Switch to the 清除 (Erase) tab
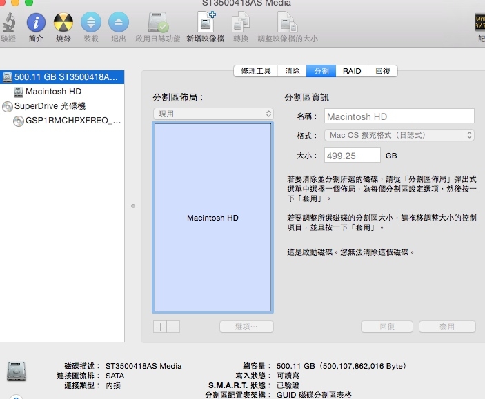Viewport: 485px width, 399px height. point(292,71)
